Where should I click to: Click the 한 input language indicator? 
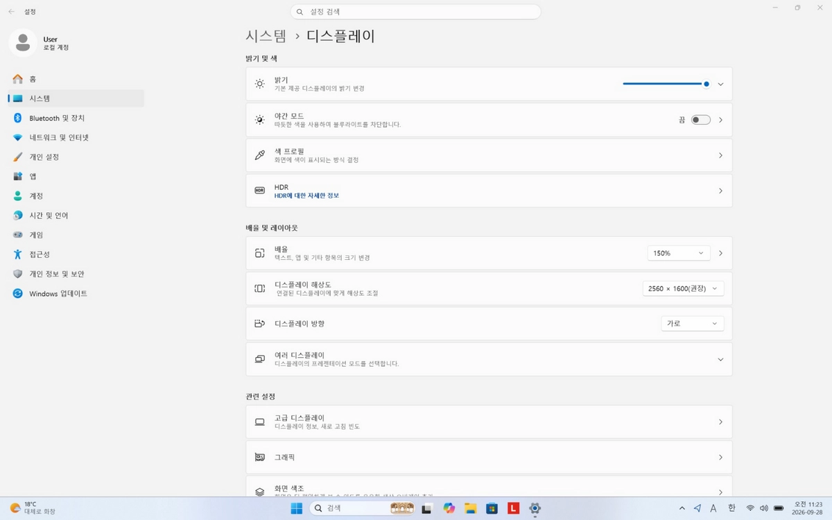click(x=731, y=508)
